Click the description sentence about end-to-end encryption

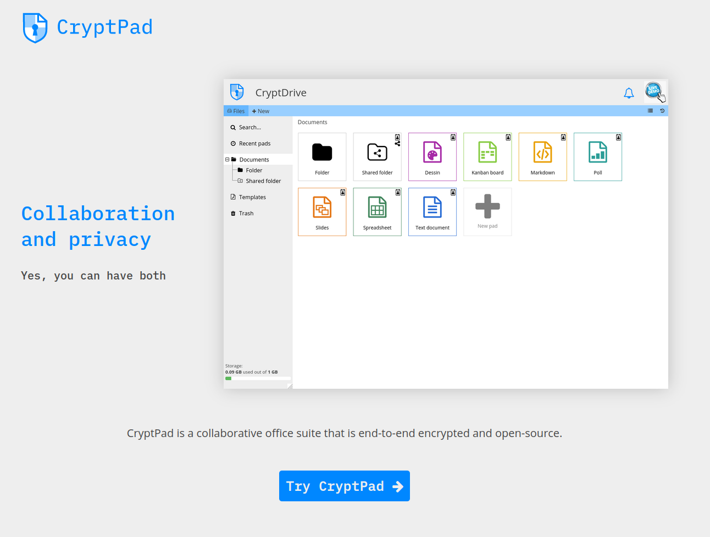click(345, 433)
